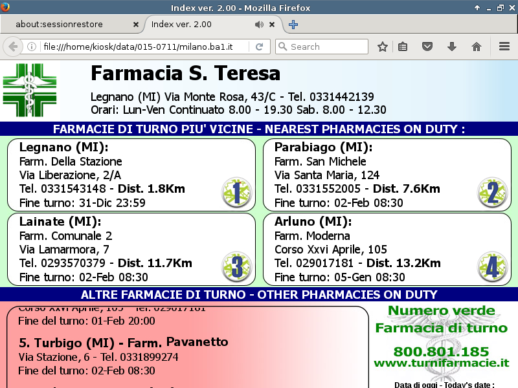
Task: Click the green pharmacy cross logo
Action: coord(30,91)
